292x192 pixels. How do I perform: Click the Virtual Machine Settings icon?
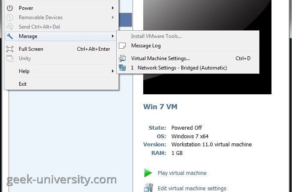pyautogui.click(x=122, y=58)
